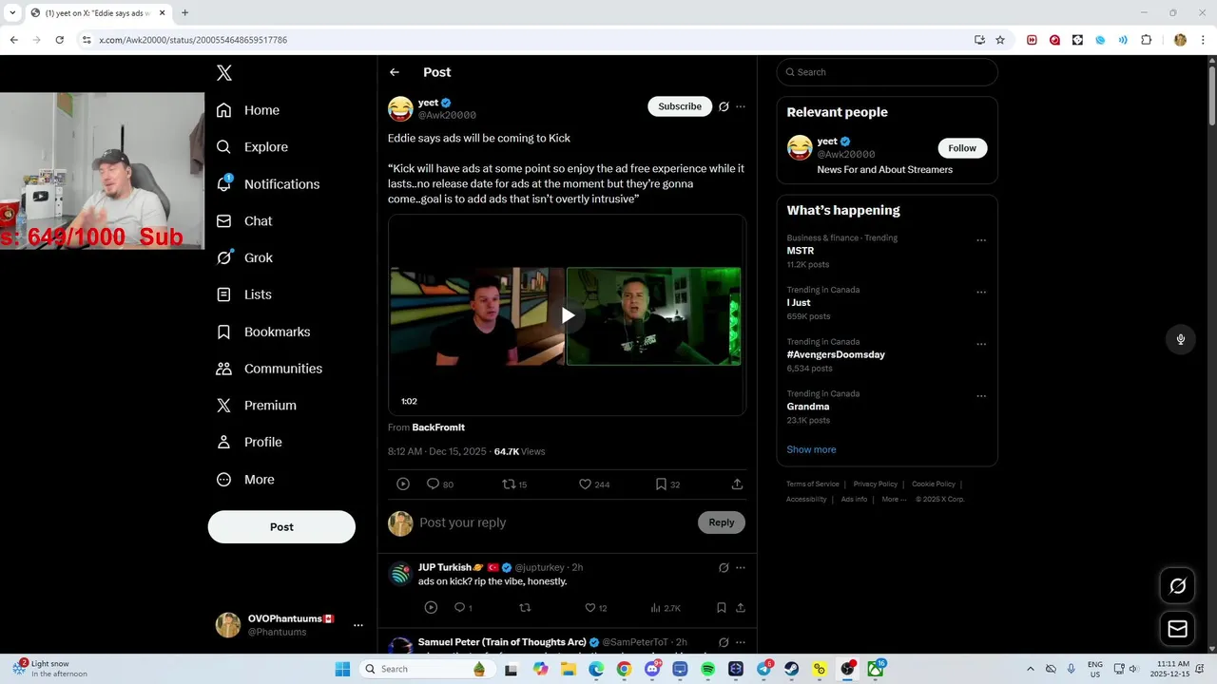Open more options for Grandma trend
1217x684 pixels.
click(981, 396)
